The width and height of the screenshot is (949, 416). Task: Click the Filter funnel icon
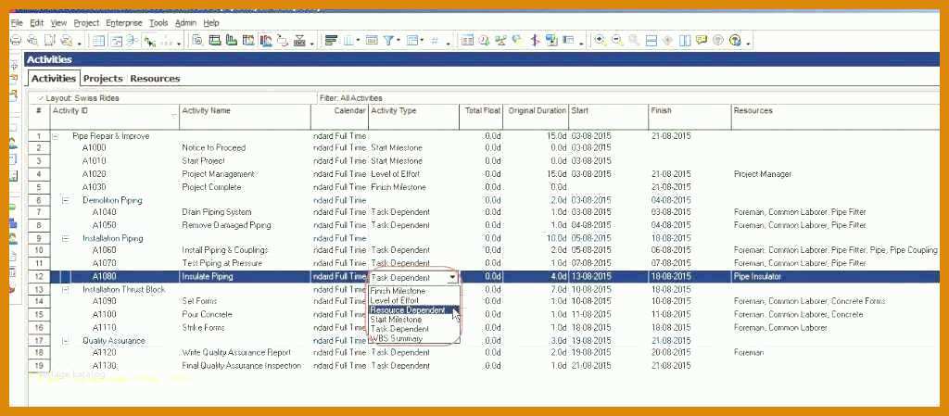pyautogui.click(x=388, y=41)
